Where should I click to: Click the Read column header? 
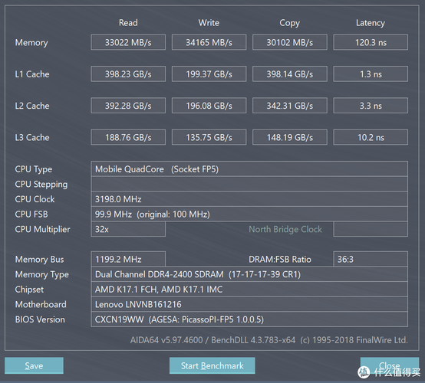128,23
